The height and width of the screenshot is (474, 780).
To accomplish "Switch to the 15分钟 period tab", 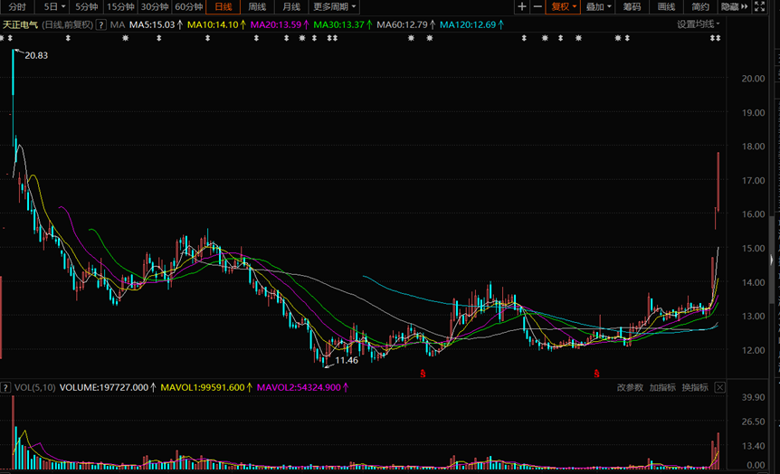I will (120, 6).
